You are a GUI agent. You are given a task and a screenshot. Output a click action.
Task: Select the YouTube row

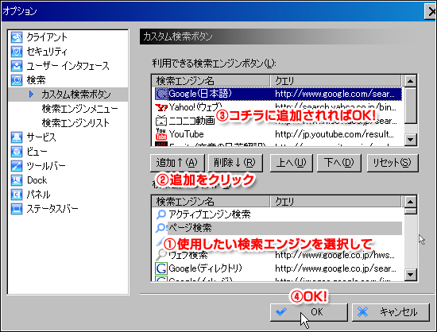pos(277,134)
